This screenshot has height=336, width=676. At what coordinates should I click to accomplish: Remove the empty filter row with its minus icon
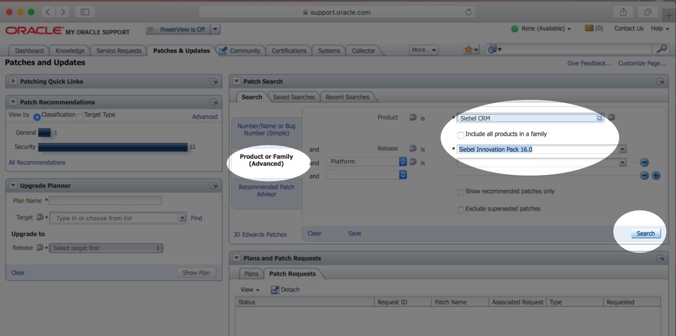[x=644, y=176]
